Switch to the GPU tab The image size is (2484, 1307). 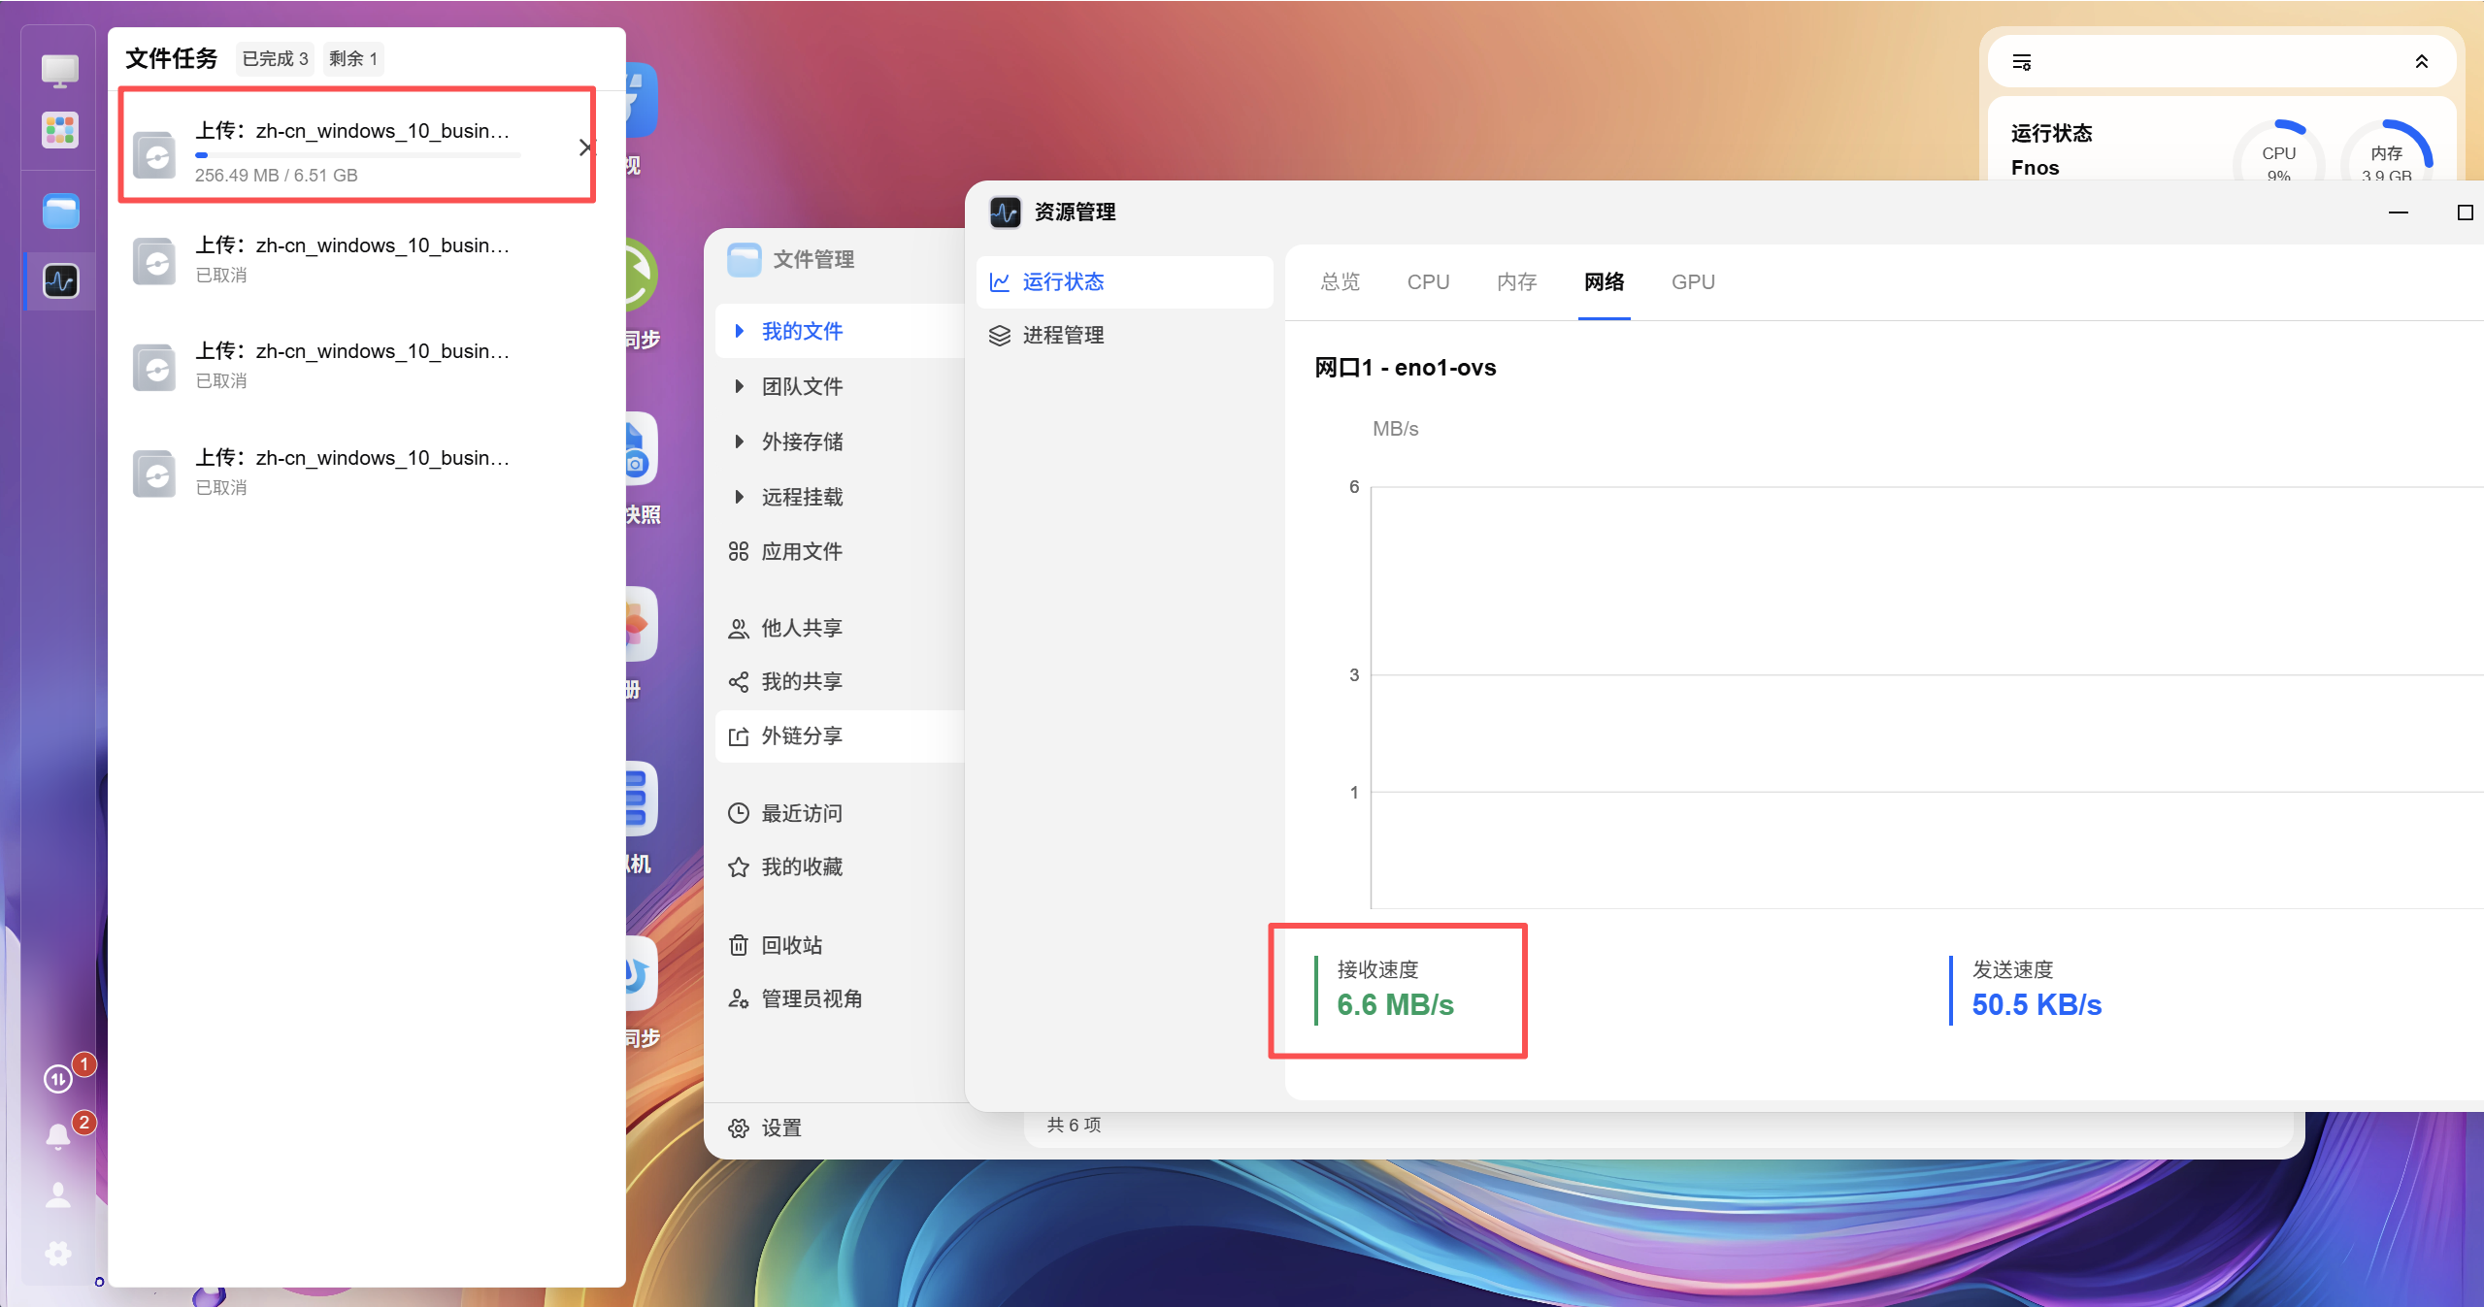pos(1693,281)
